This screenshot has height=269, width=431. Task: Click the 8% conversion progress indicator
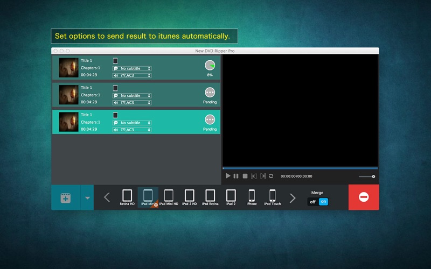pyautogui.click(x=210, y=65)
